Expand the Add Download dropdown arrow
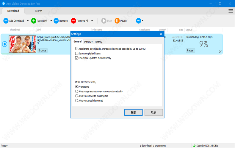Screen dimensions: 235x148 (28, 21)
